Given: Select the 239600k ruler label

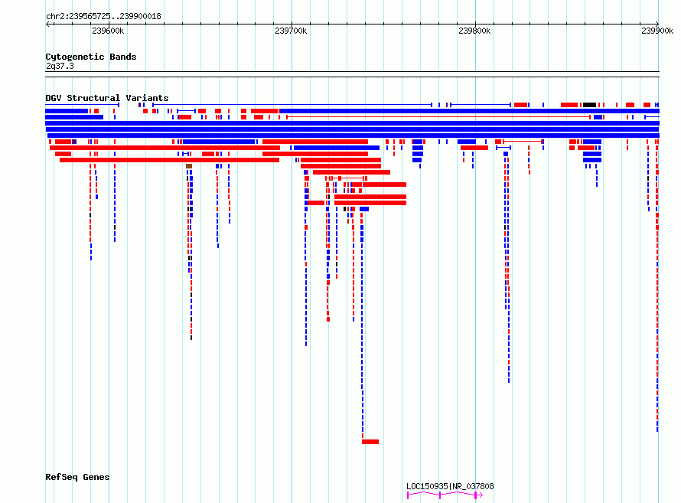Looking at the screenshot, I should click(x=108, y=31).
